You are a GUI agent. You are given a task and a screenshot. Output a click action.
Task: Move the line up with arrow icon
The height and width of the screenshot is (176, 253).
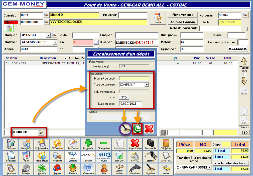pos(244,61)
